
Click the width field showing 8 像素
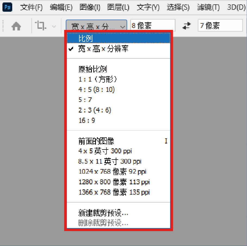152,26
